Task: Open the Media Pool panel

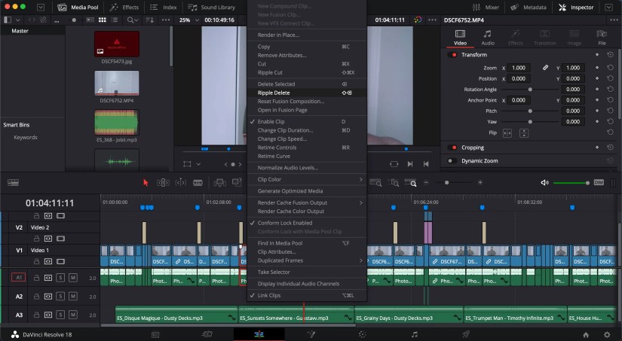Action: click(78, 7)
